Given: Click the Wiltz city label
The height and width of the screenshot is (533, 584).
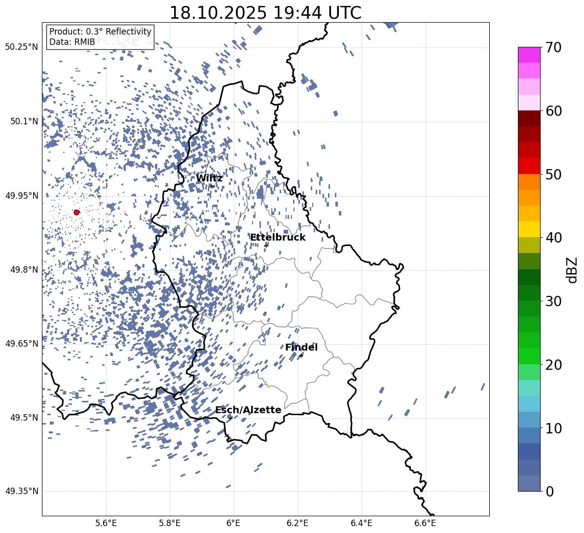Looking at the screenshot, I should tap(209, 178).
